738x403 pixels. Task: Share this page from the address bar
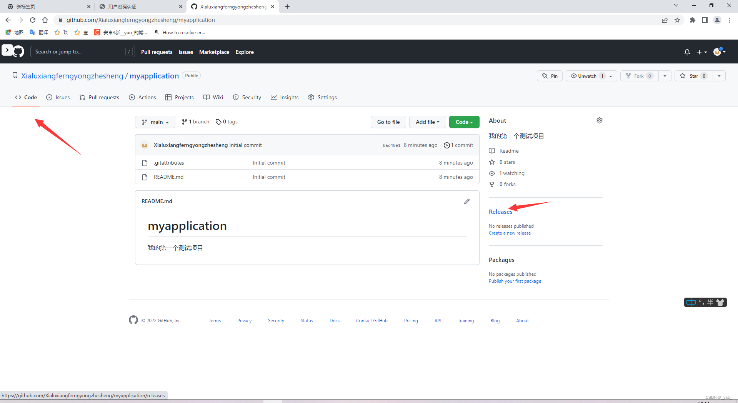pyautogui.click(x=665, y=20)
